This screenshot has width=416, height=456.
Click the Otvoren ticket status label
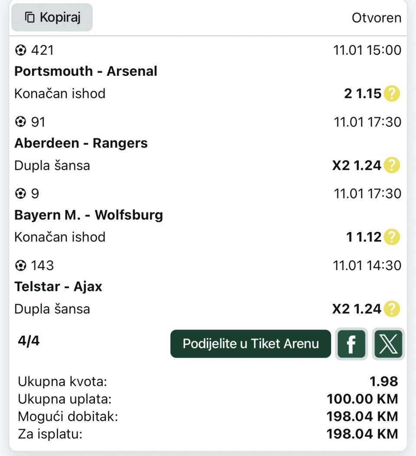[376, 18]
